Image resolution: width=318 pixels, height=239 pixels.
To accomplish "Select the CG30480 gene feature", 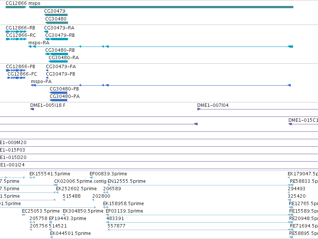I will point(56,23).
